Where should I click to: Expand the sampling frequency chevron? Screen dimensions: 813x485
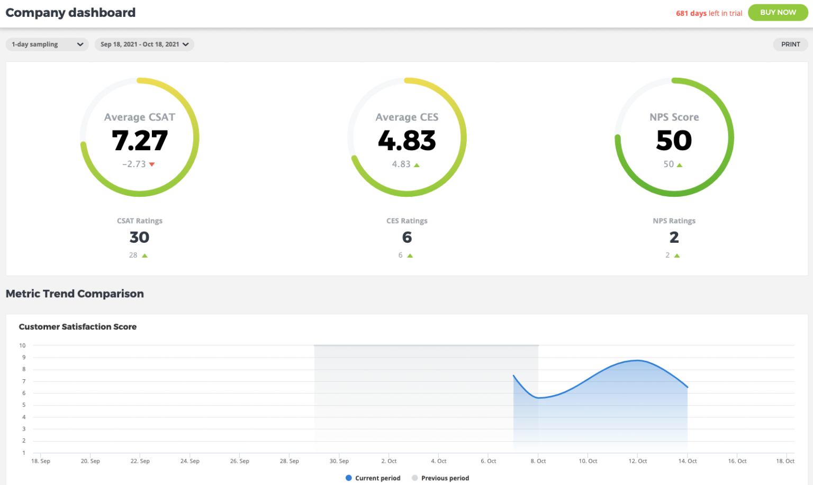[x=80, y=44]
